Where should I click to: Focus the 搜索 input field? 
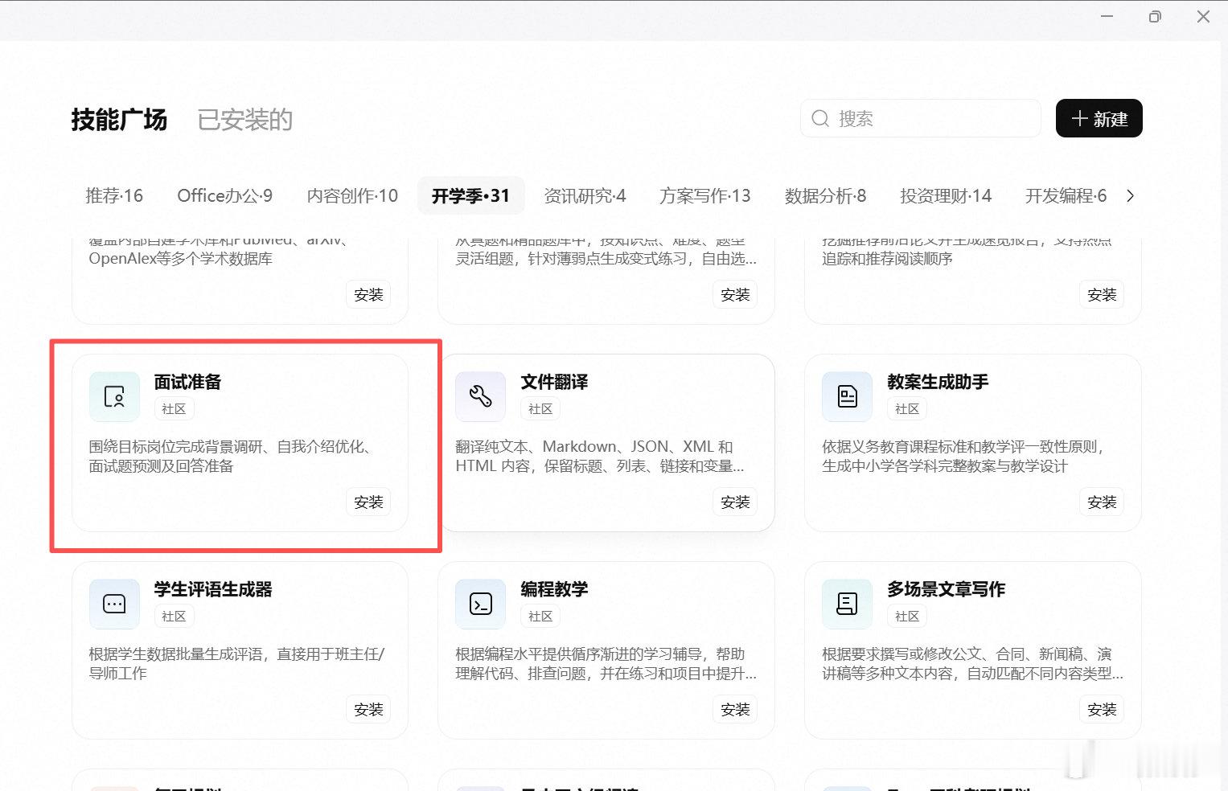click(x=921, y=119)
